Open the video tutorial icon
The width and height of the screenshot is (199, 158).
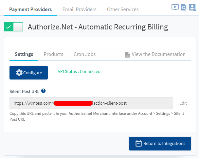(x=175, y=7)
